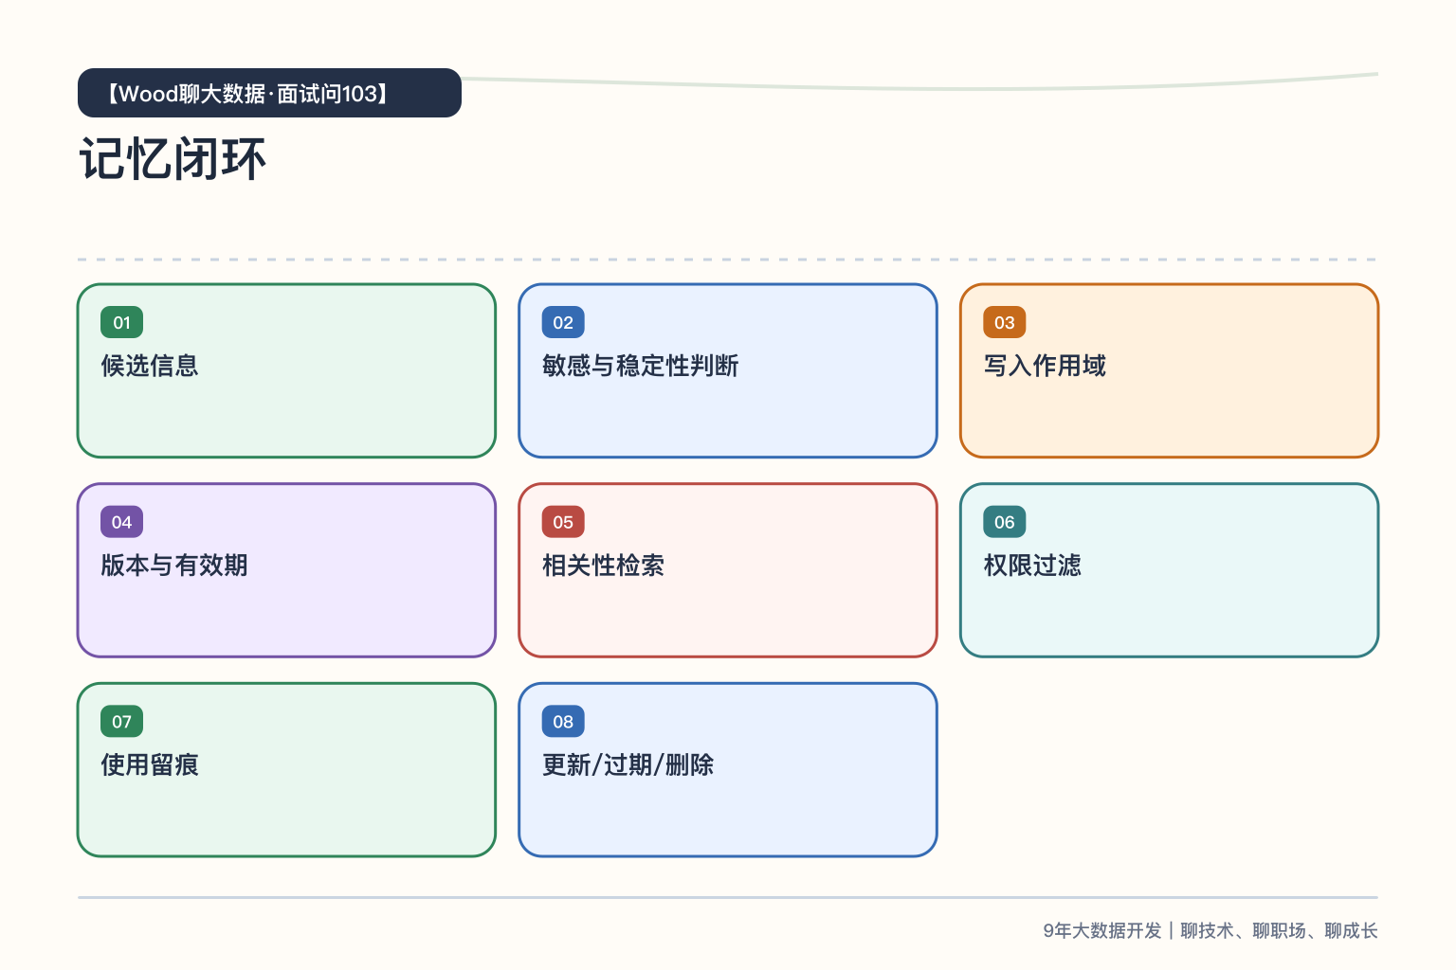Select the 使用留痕 card text
Viewport: 1456px width, 970px height.
(x=150, y=765)
